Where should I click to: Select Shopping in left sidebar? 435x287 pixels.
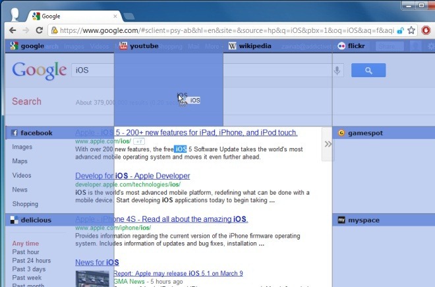(25, 204)
